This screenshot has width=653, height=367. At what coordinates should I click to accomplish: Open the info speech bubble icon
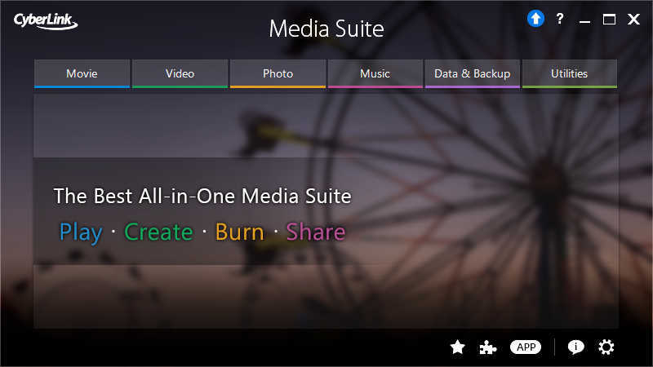point(575,347)
